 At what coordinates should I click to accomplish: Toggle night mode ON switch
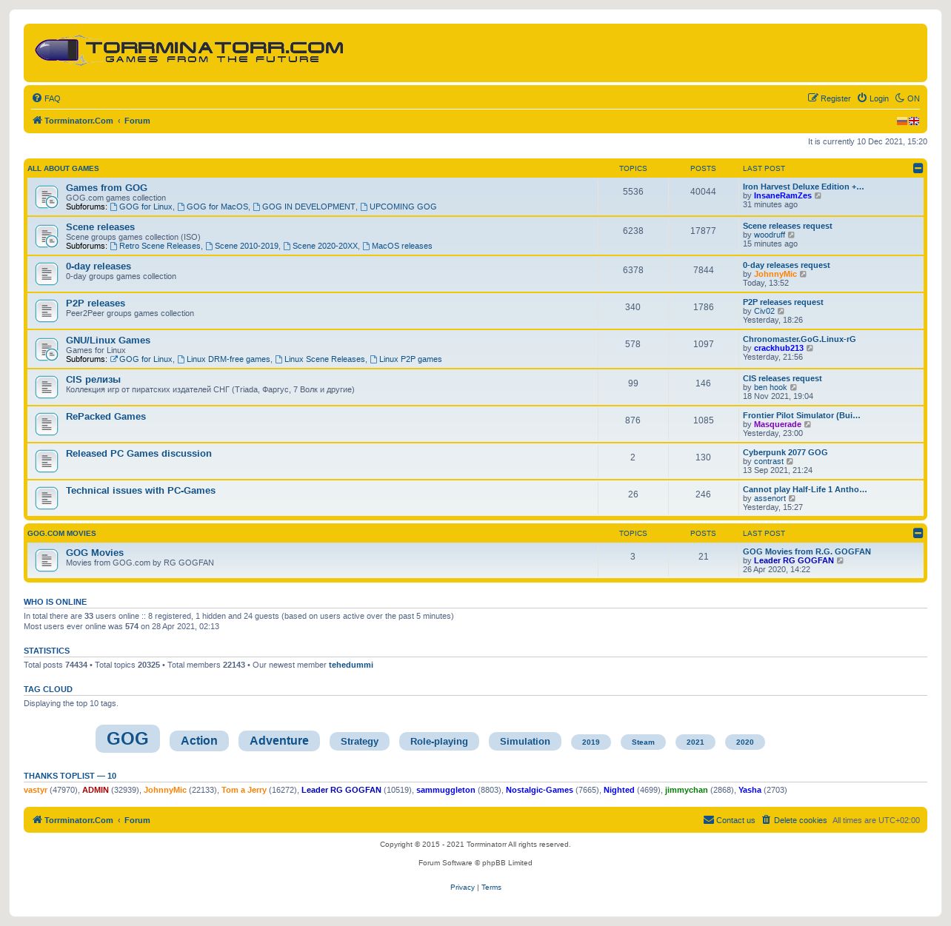coord(907,98)
